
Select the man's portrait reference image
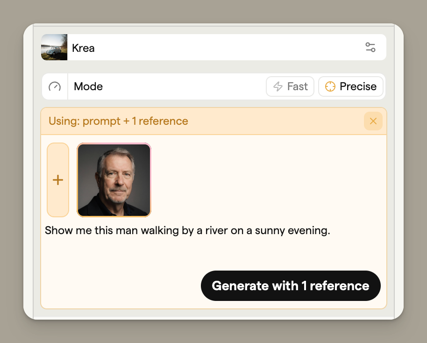point(114,180)
